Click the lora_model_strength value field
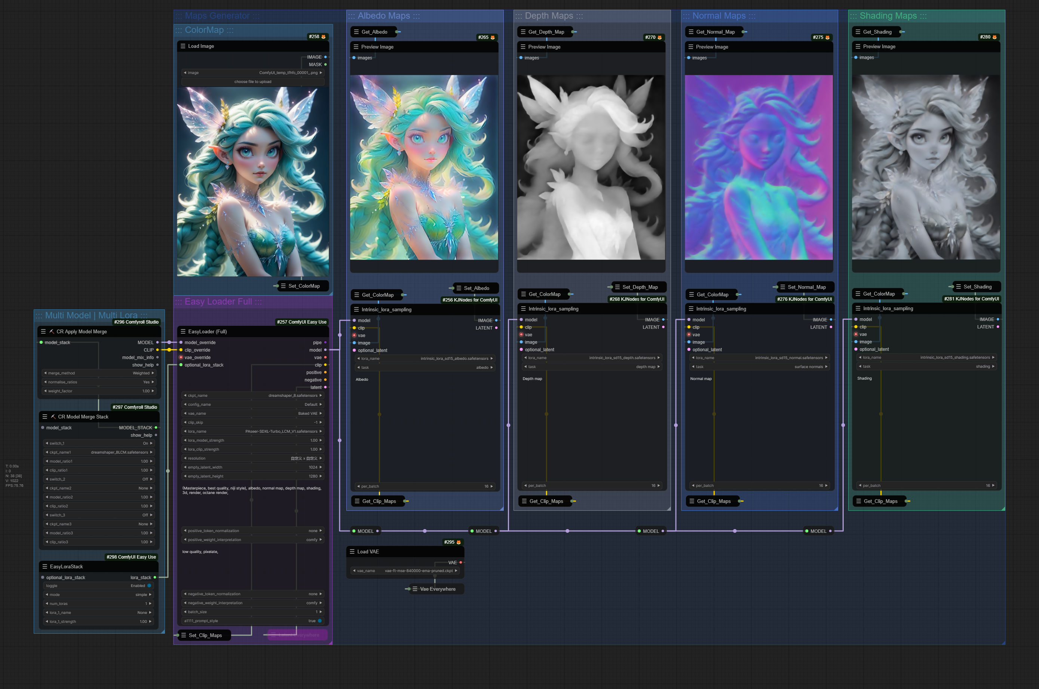 [252, 440]
